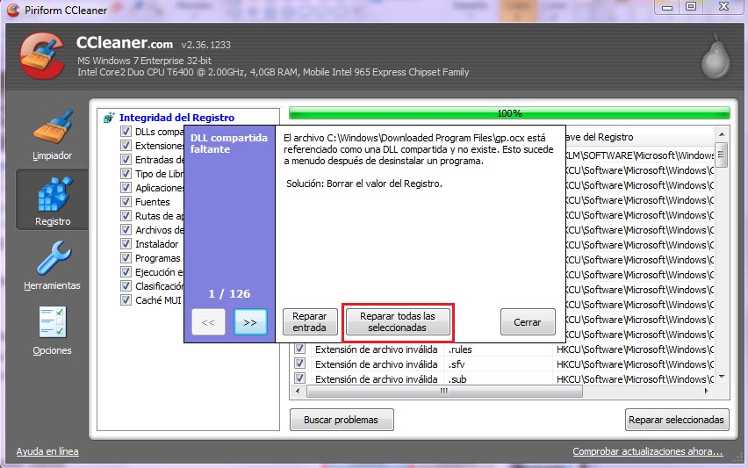Click the v2.36.1233 version text
Viewport: 748px width, 468px height.
[205, 45]
